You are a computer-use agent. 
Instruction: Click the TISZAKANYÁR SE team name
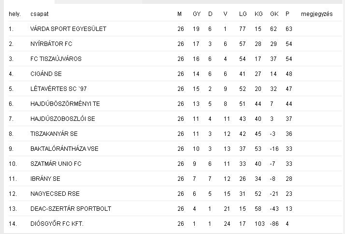tap(54, 133)
